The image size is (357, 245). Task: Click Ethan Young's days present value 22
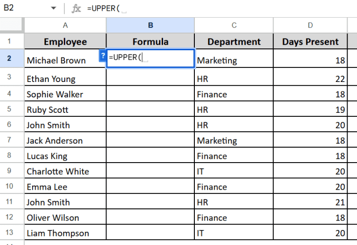coord(310,79)
